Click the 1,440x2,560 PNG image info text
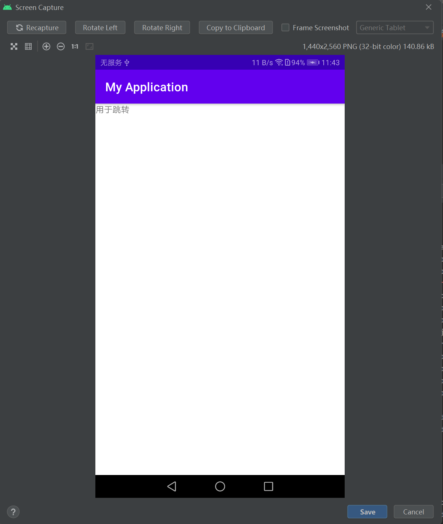This screenshot has height=524, width=443. [368, 46]
